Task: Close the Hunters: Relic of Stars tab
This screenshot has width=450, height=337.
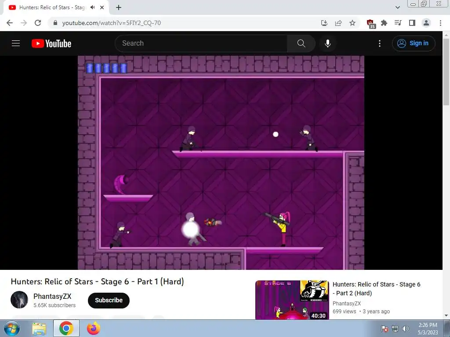Action: tap(102, 7)
